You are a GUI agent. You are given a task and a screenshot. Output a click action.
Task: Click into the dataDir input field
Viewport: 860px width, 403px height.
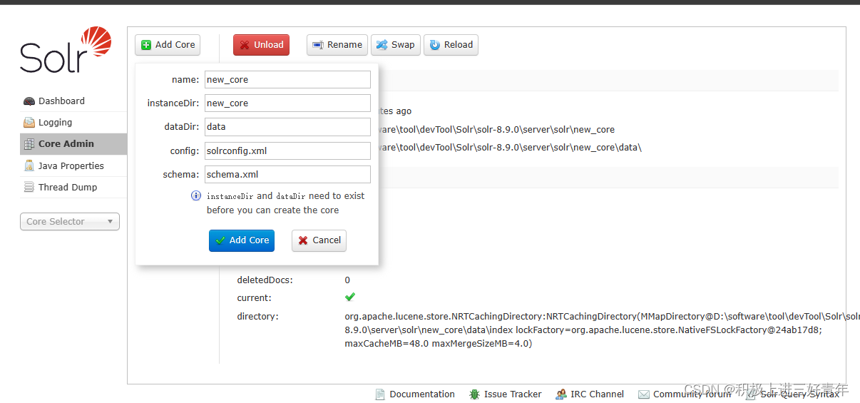tap(287, 127)
